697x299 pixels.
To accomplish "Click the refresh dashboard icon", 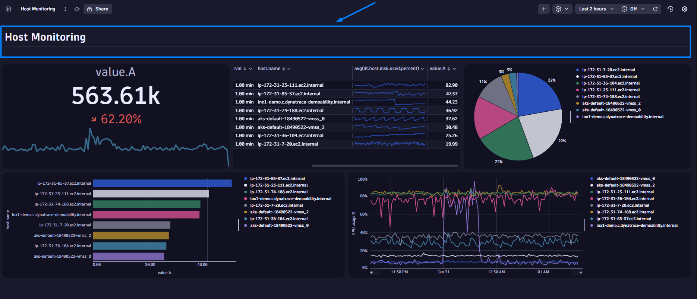I will click(x=655, y=9).
